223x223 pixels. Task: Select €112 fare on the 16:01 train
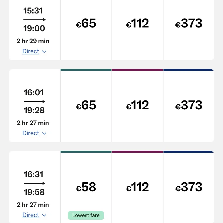pos(137,105)
